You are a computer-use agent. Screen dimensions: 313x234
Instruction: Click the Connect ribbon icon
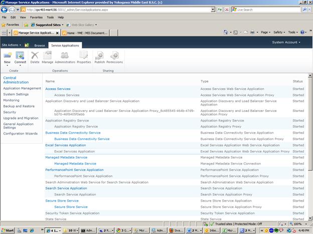pyautogui.click(x=20, y=55)
